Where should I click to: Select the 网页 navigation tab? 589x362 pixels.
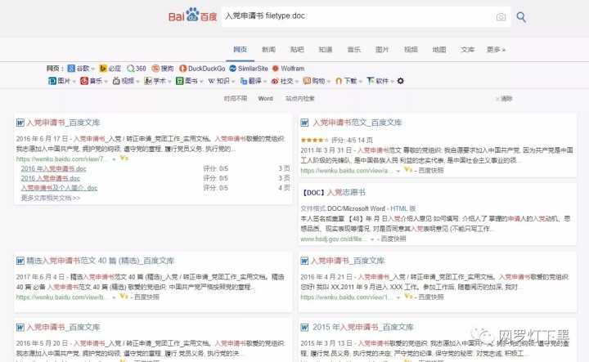[240, 50]
